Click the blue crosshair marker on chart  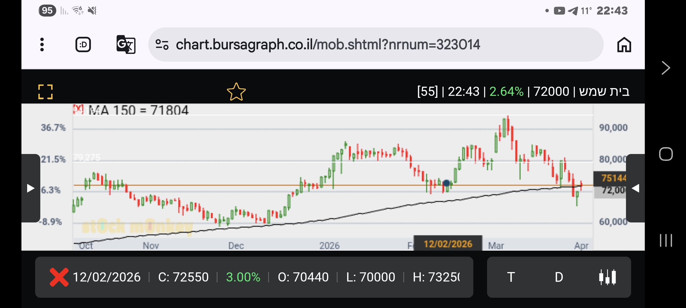446,183
